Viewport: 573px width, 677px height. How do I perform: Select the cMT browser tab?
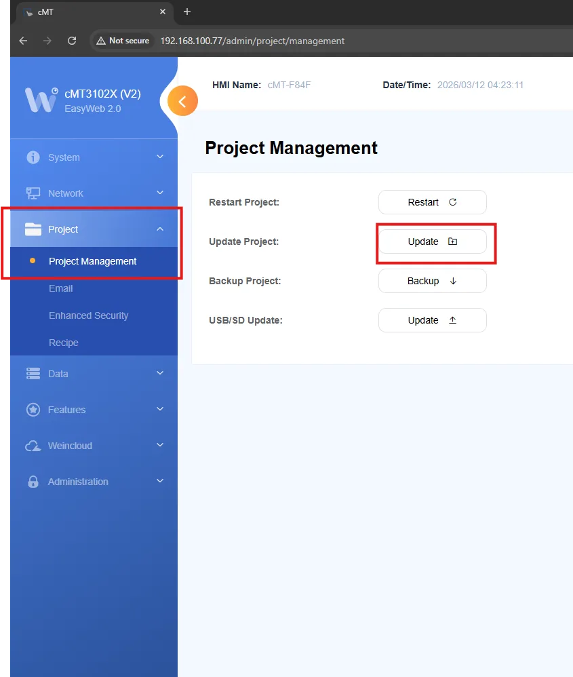(95, 12)
